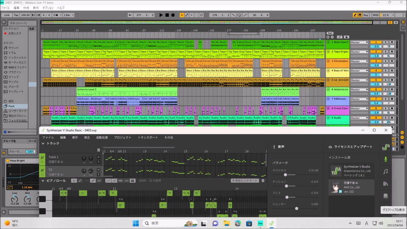The width and height of the screenshot is (407, 229).
Task: Collapse the ピアノロール section
Action: (43, 181)
